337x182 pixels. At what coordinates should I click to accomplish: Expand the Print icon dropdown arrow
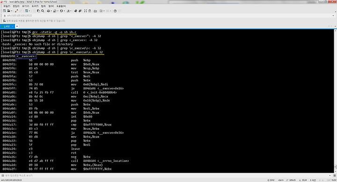click(x=51, y=11)
